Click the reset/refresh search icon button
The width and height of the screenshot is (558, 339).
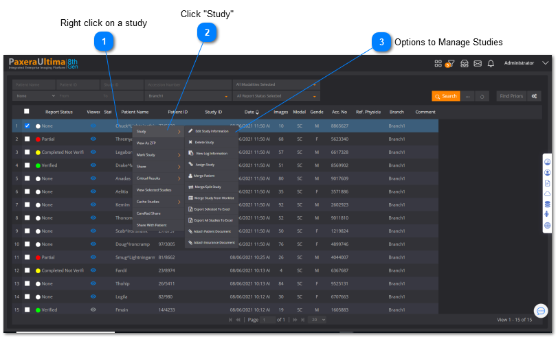(x=482, y=96)
